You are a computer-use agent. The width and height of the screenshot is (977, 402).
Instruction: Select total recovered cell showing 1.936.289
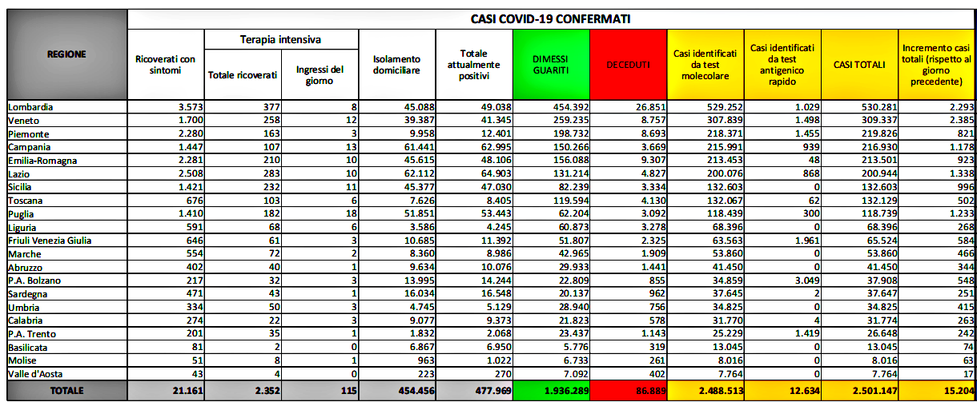click(551, 391)
